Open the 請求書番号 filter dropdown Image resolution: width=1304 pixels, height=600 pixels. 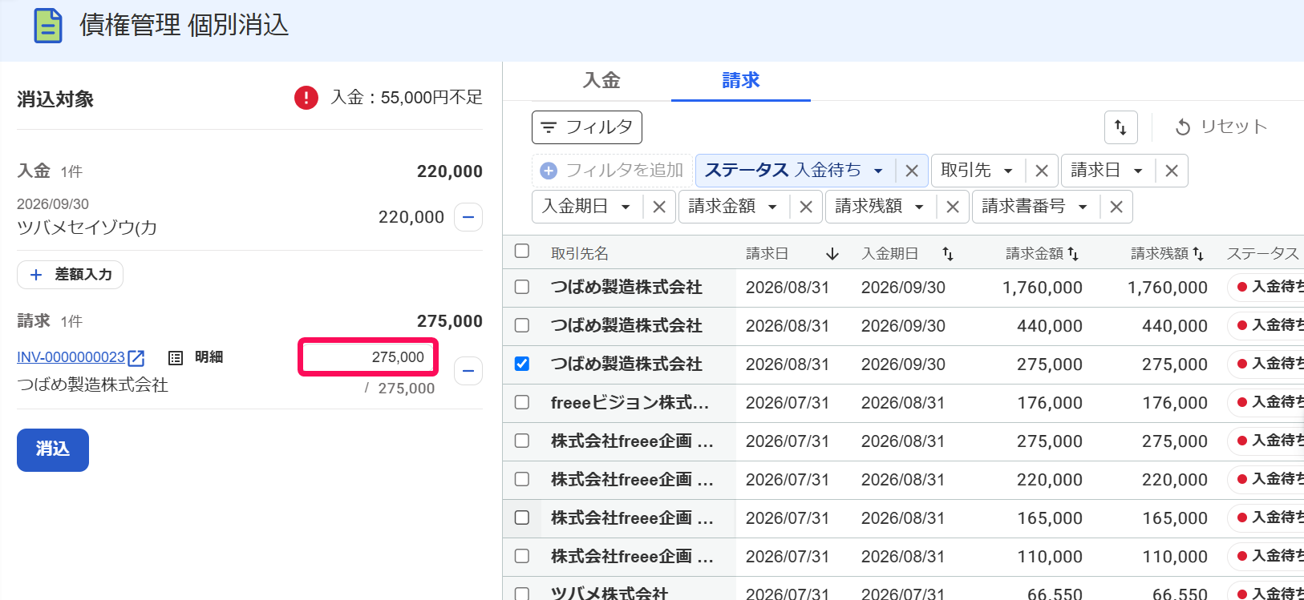point(1035,207)
